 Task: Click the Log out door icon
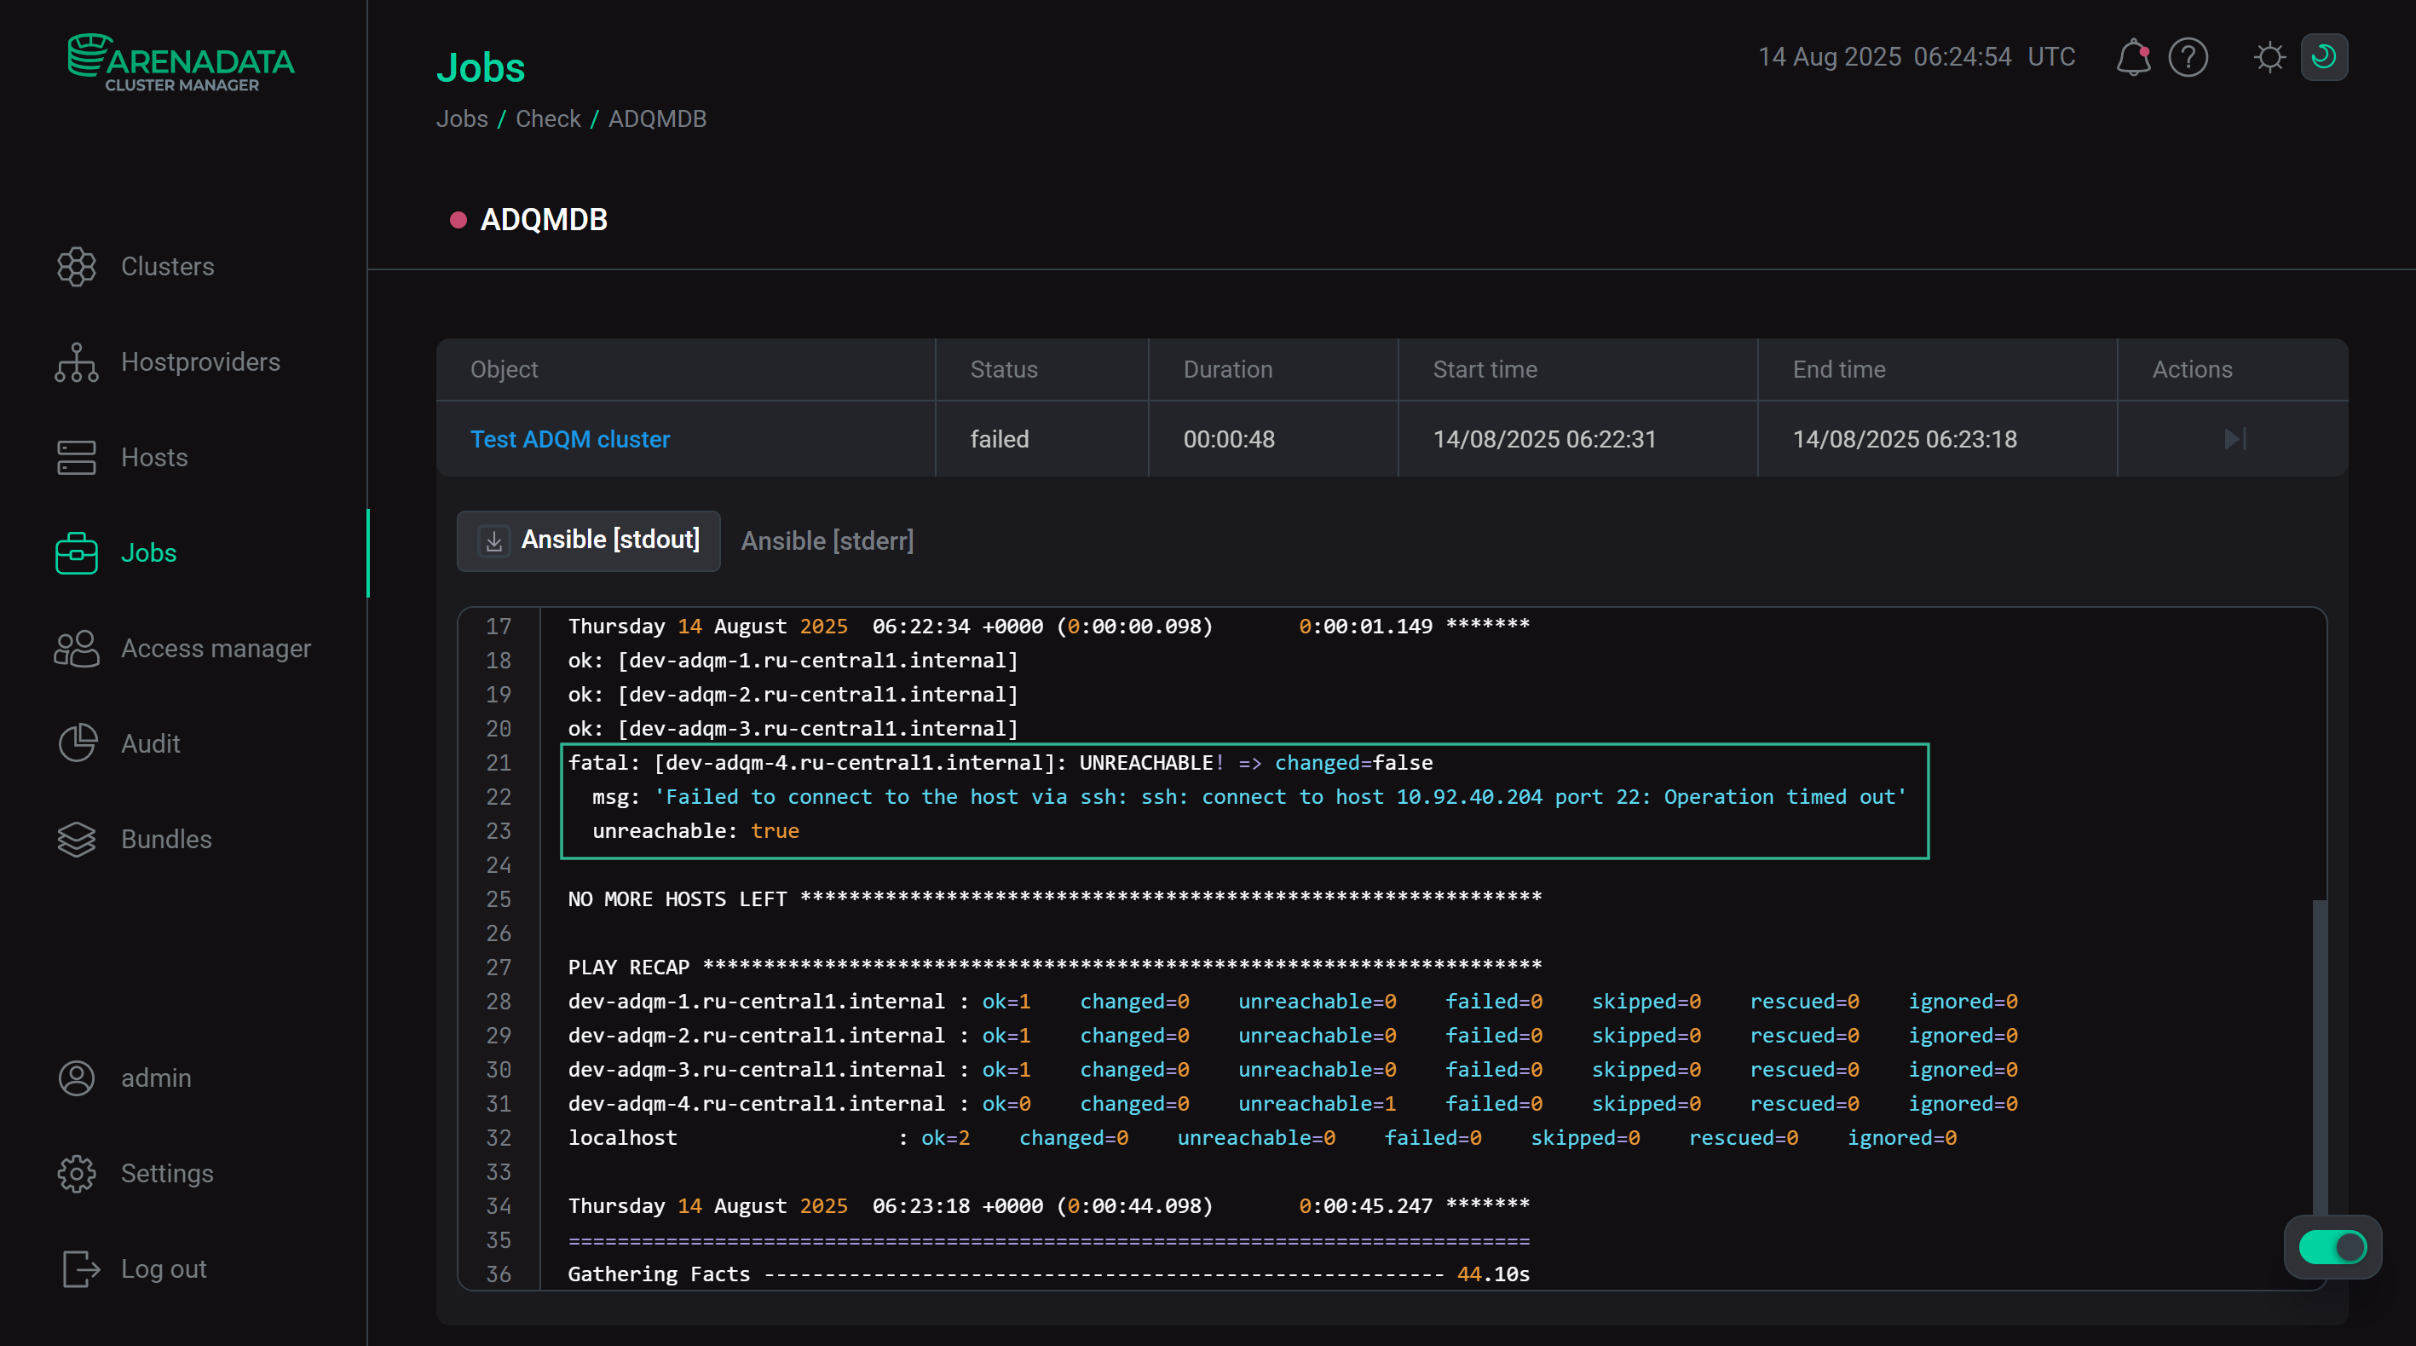81,1269
